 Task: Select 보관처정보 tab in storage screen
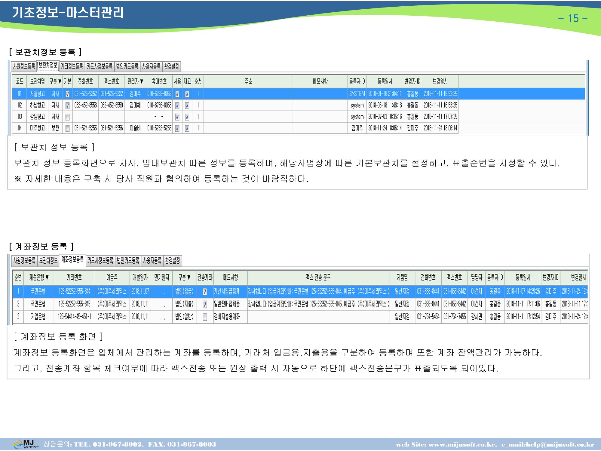(x=48, y=66)
